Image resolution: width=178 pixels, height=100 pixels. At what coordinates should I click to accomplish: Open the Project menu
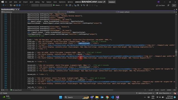25,2
